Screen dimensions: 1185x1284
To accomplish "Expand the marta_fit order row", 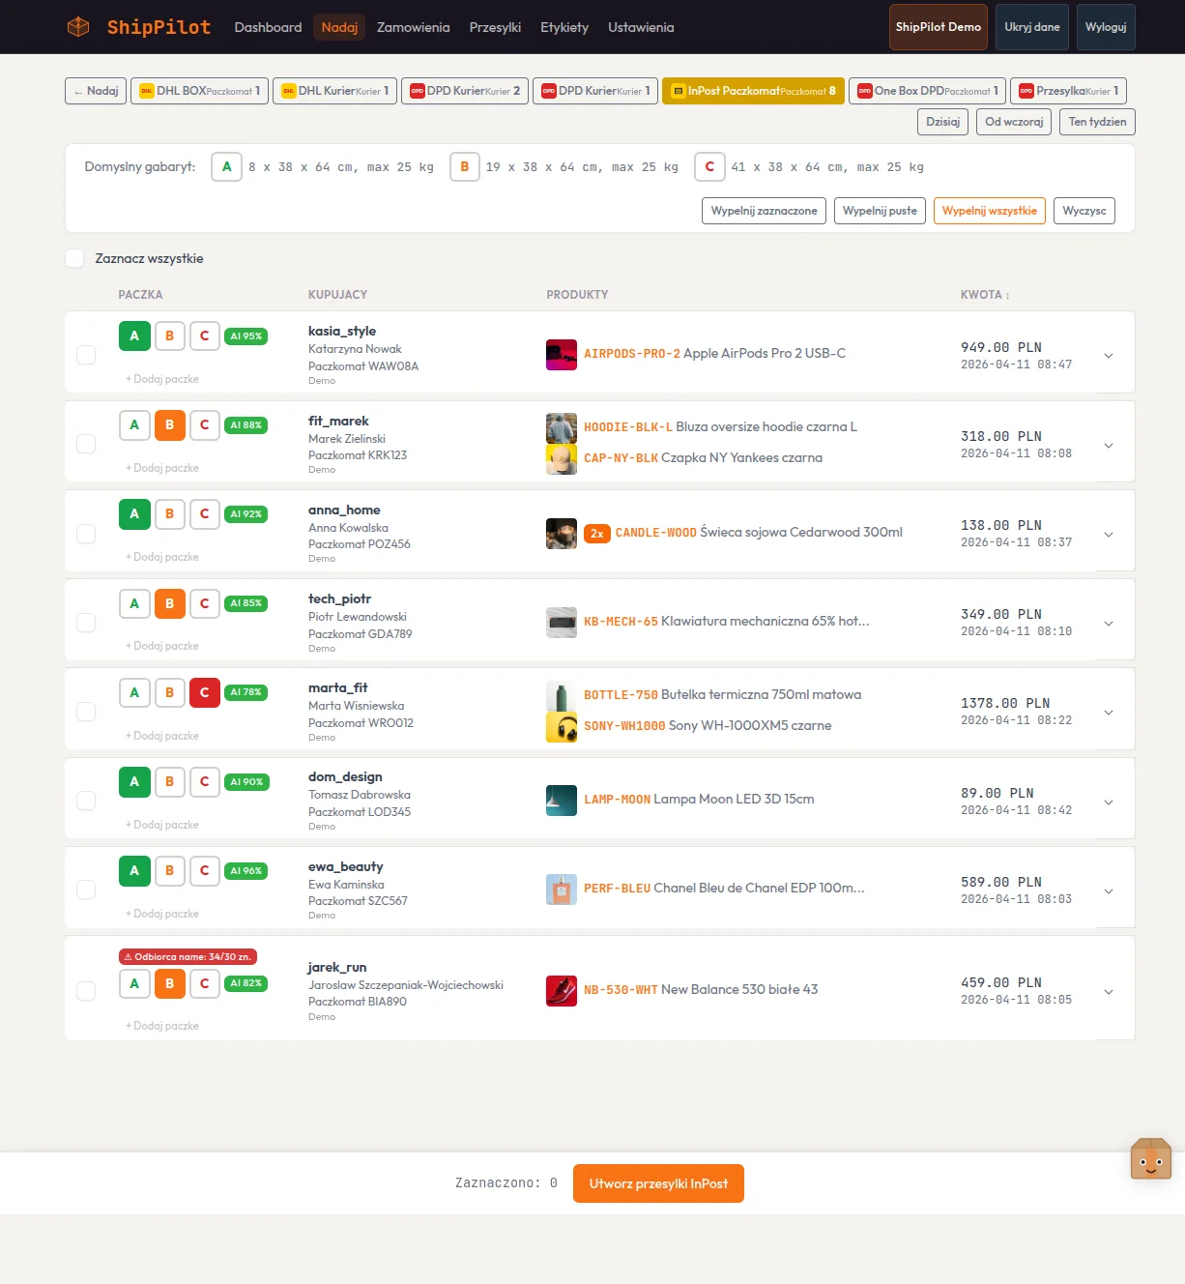I will [x=1109, y=713].
